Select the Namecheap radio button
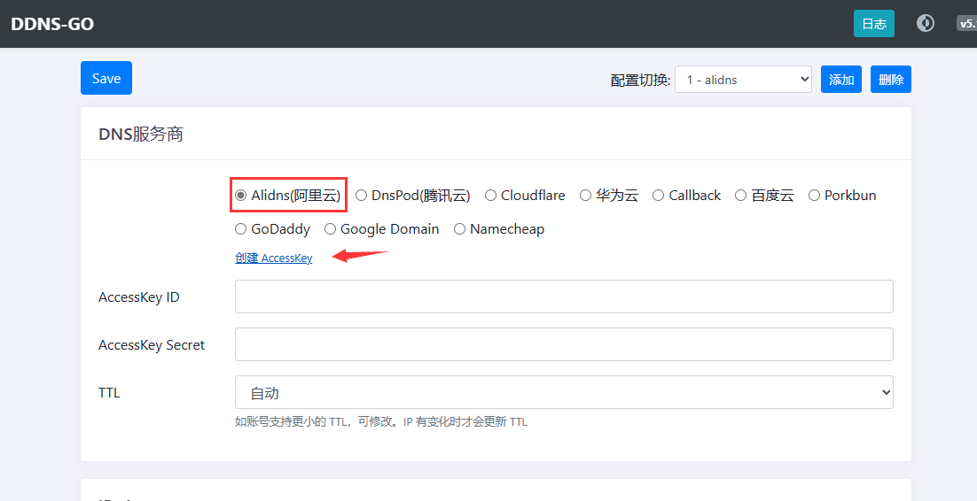 coord(459,229)
